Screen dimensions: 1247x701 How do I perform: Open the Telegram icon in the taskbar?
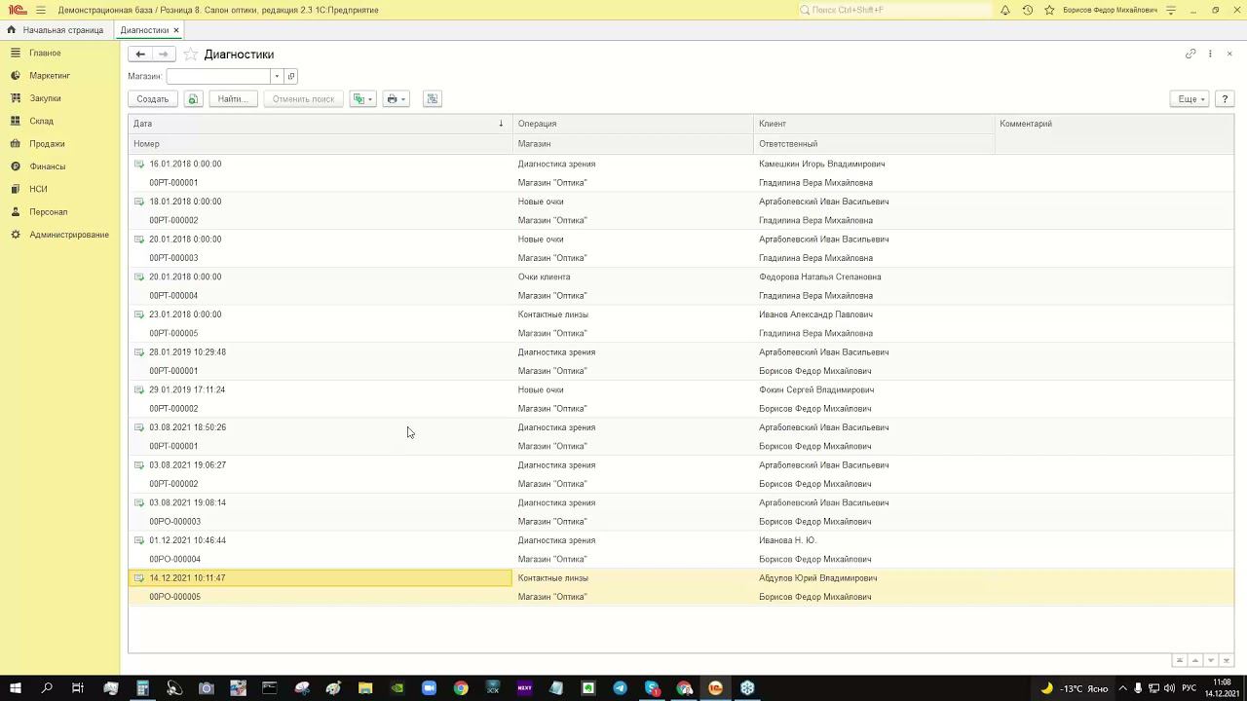point(620,688)
